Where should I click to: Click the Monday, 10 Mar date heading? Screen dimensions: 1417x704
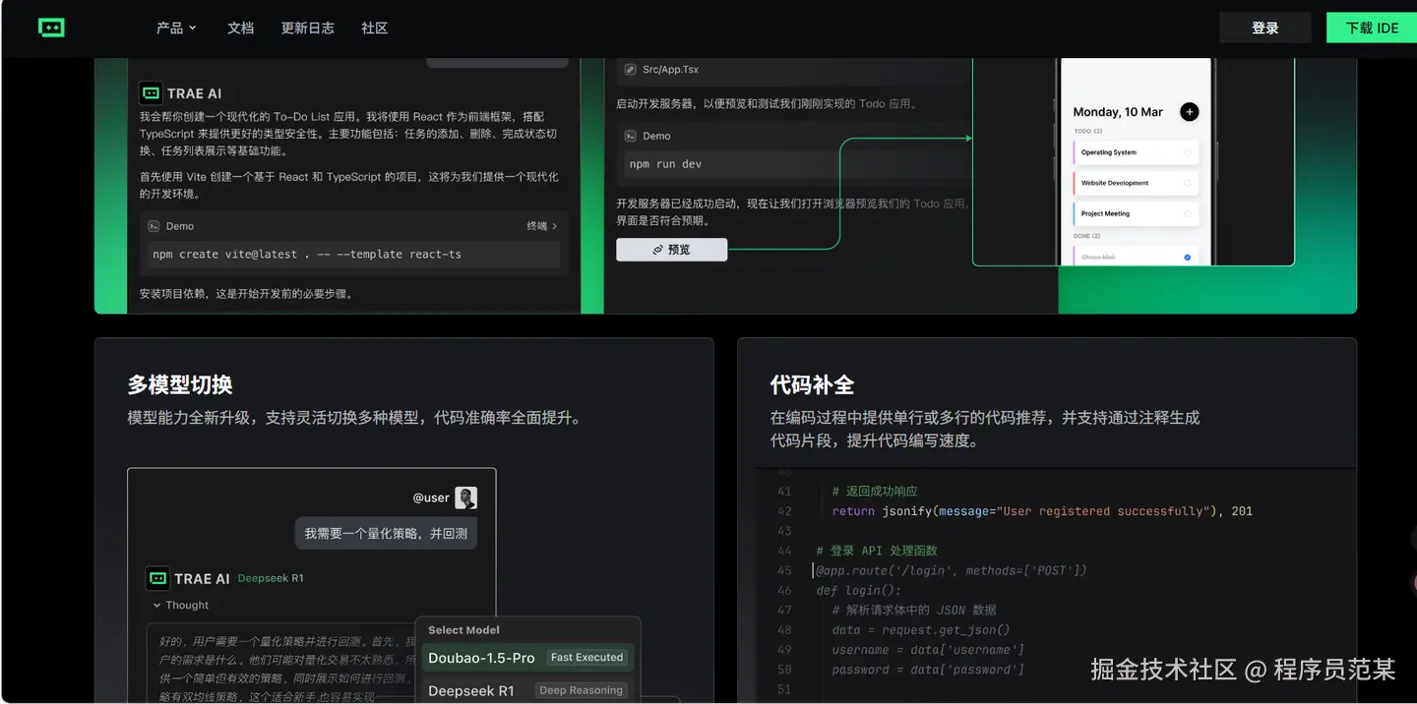1118,112
